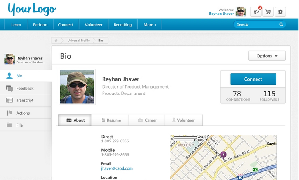Open the Learn navigation menu
Viewport: 299px width, 180px height.
[x=16, y=25]
